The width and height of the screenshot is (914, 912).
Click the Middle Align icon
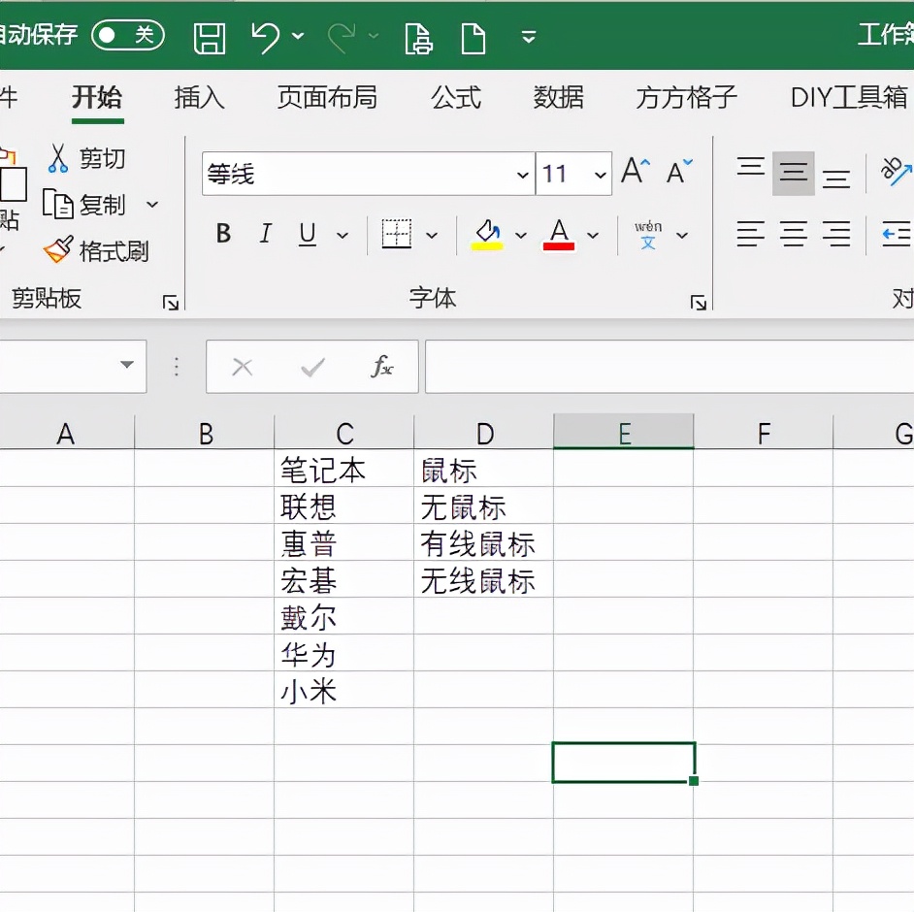coord(794,173)
